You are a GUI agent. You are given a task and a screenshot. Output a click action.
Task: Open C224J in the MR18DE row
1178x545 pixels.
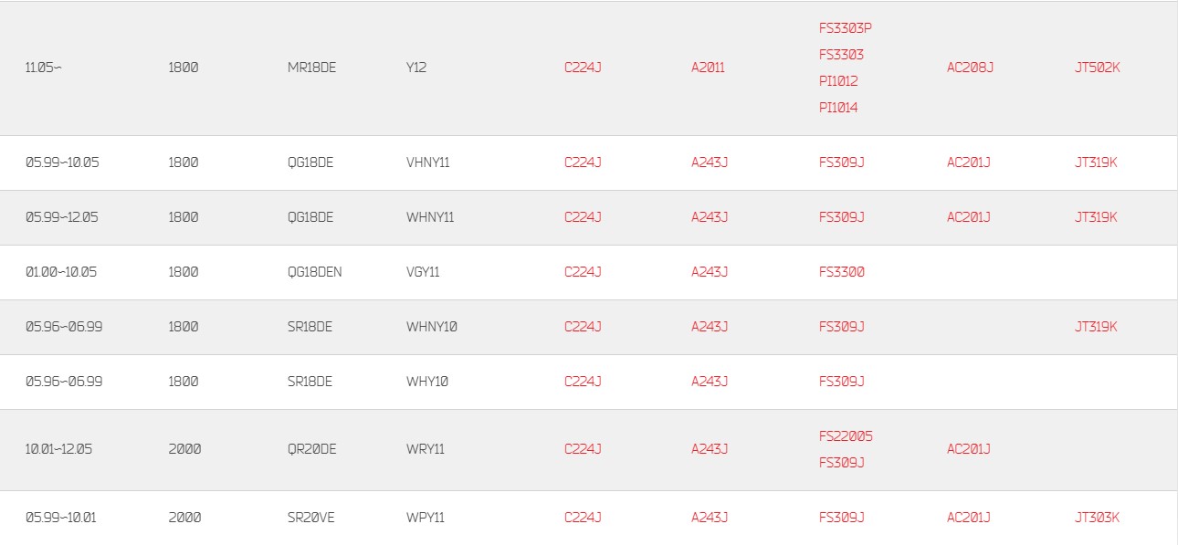point(583,67)
